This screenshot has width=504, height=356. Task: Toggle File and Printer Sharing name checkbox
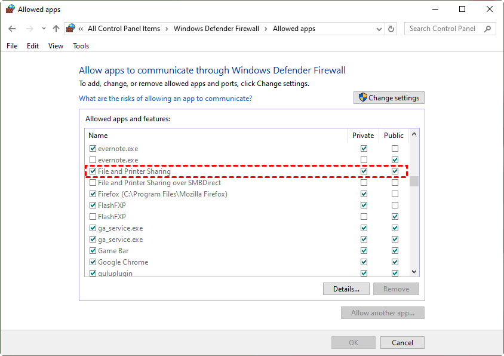93,171
